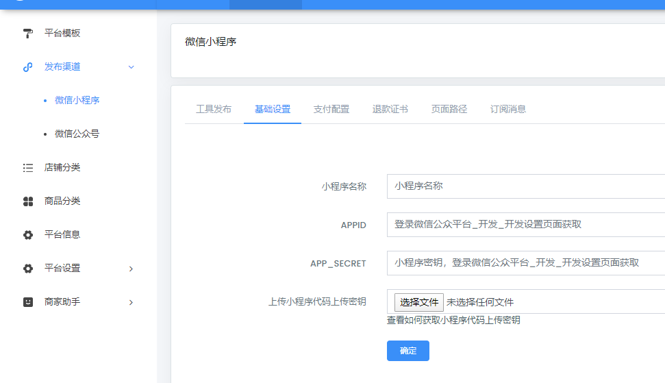Open 平台模板 in the sidebar
This screenshot has width=665, height=383.
click(x=62, y=33)
